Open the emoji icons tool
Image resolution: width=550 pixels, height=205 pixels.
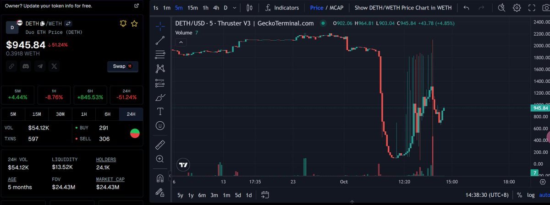(160, 125)
